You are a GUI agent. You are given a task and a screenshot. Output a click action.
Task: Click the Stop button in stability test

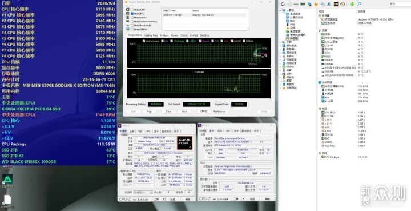(149, 112)
